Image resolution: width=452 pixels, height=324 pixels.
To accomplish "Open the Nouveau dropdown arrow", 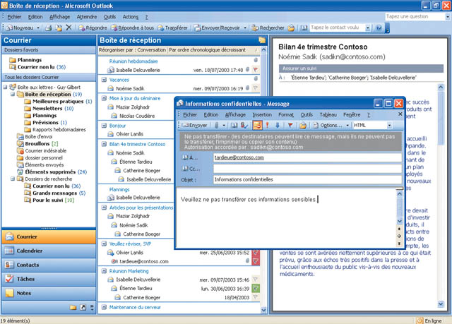I will click(x=38, y=28).
